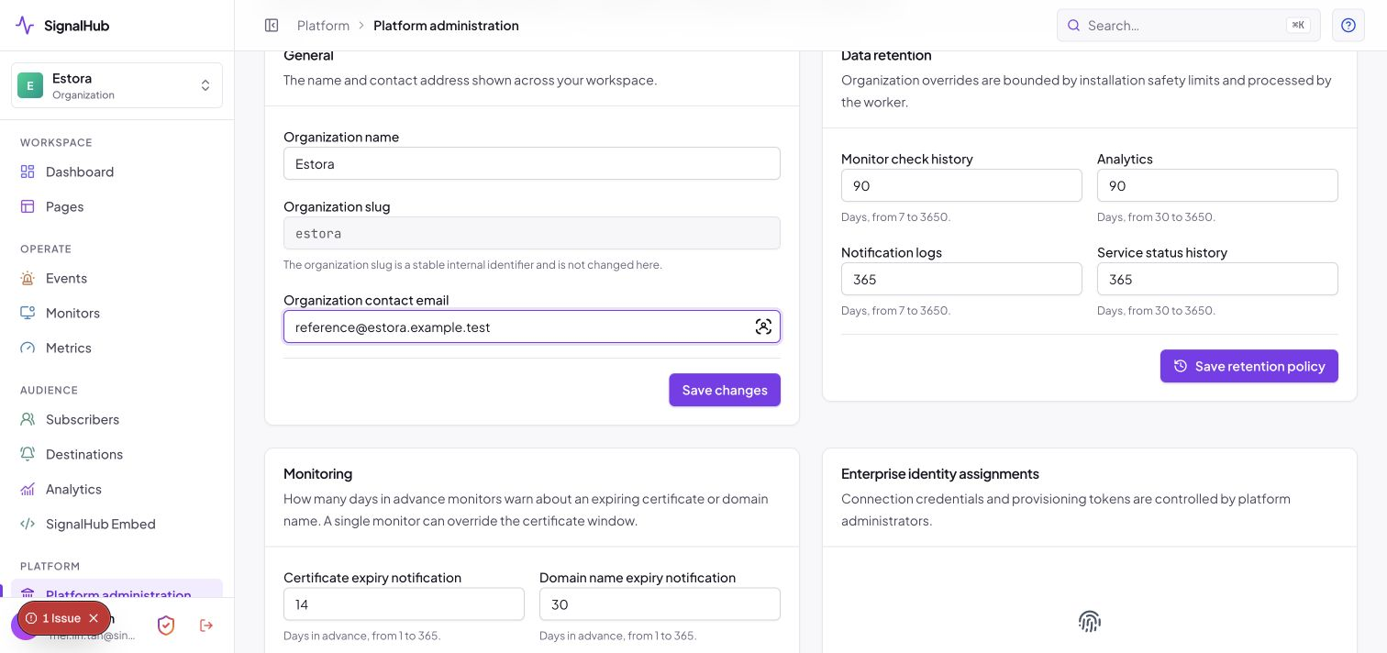Click the sign-out arrow icon in the sidebar footer
1387x653 pixels.
pyautogui.click(x=206, y=625)
